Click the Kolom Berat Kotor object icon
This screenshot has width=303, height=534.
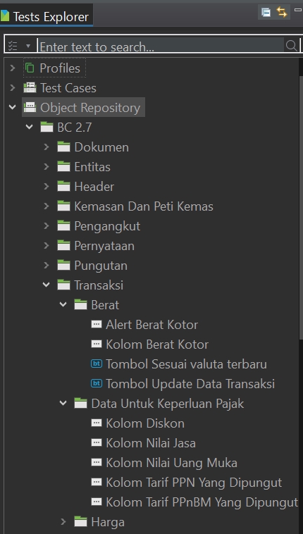pos(97,344)
